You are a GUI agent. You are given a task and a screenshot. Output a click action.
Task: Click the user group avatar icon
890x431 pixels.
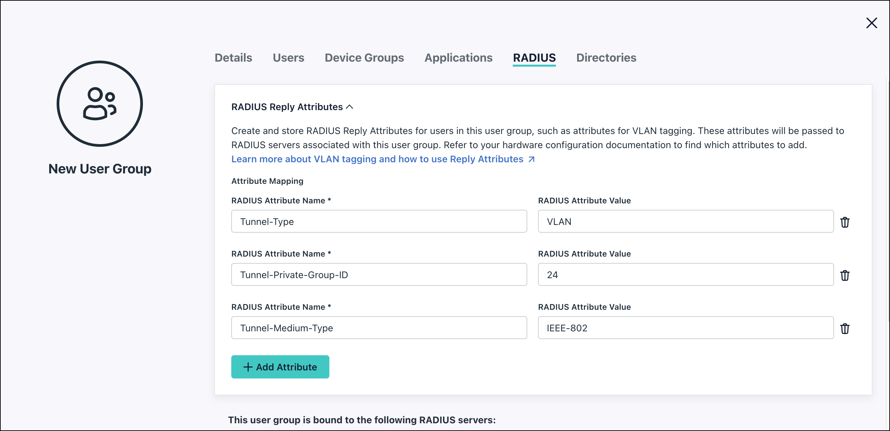point(100,104)
